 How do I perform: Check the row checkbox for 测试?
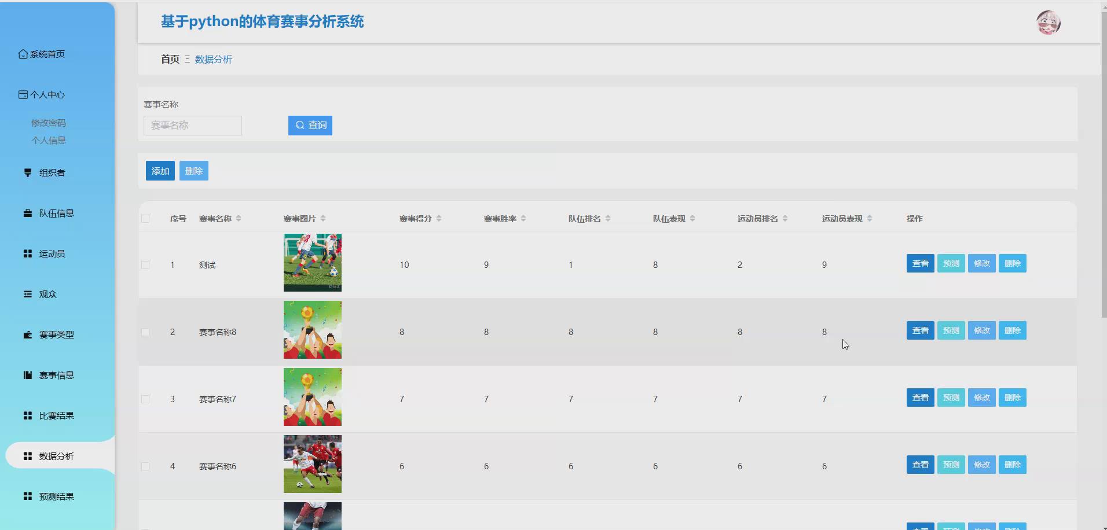point(145,265)
